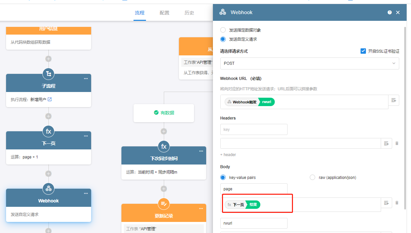Select key-value pairs body option
The width and height of the screenshot is (411, 233).
(223, 177)
